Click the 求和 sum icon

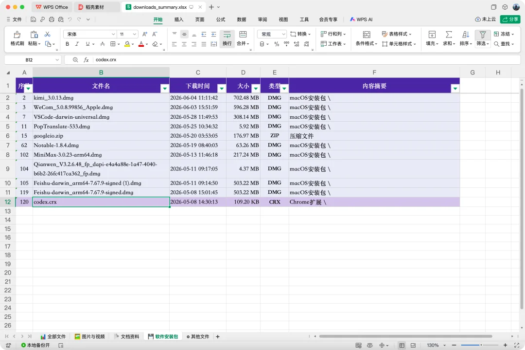pos(449,35)
